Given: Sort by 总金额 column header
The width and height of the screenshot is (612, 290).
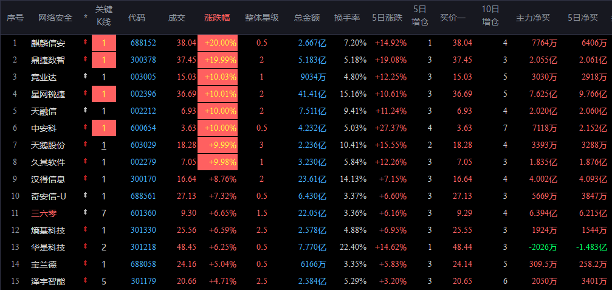Looking at the screenshot, I should [307, 18].
